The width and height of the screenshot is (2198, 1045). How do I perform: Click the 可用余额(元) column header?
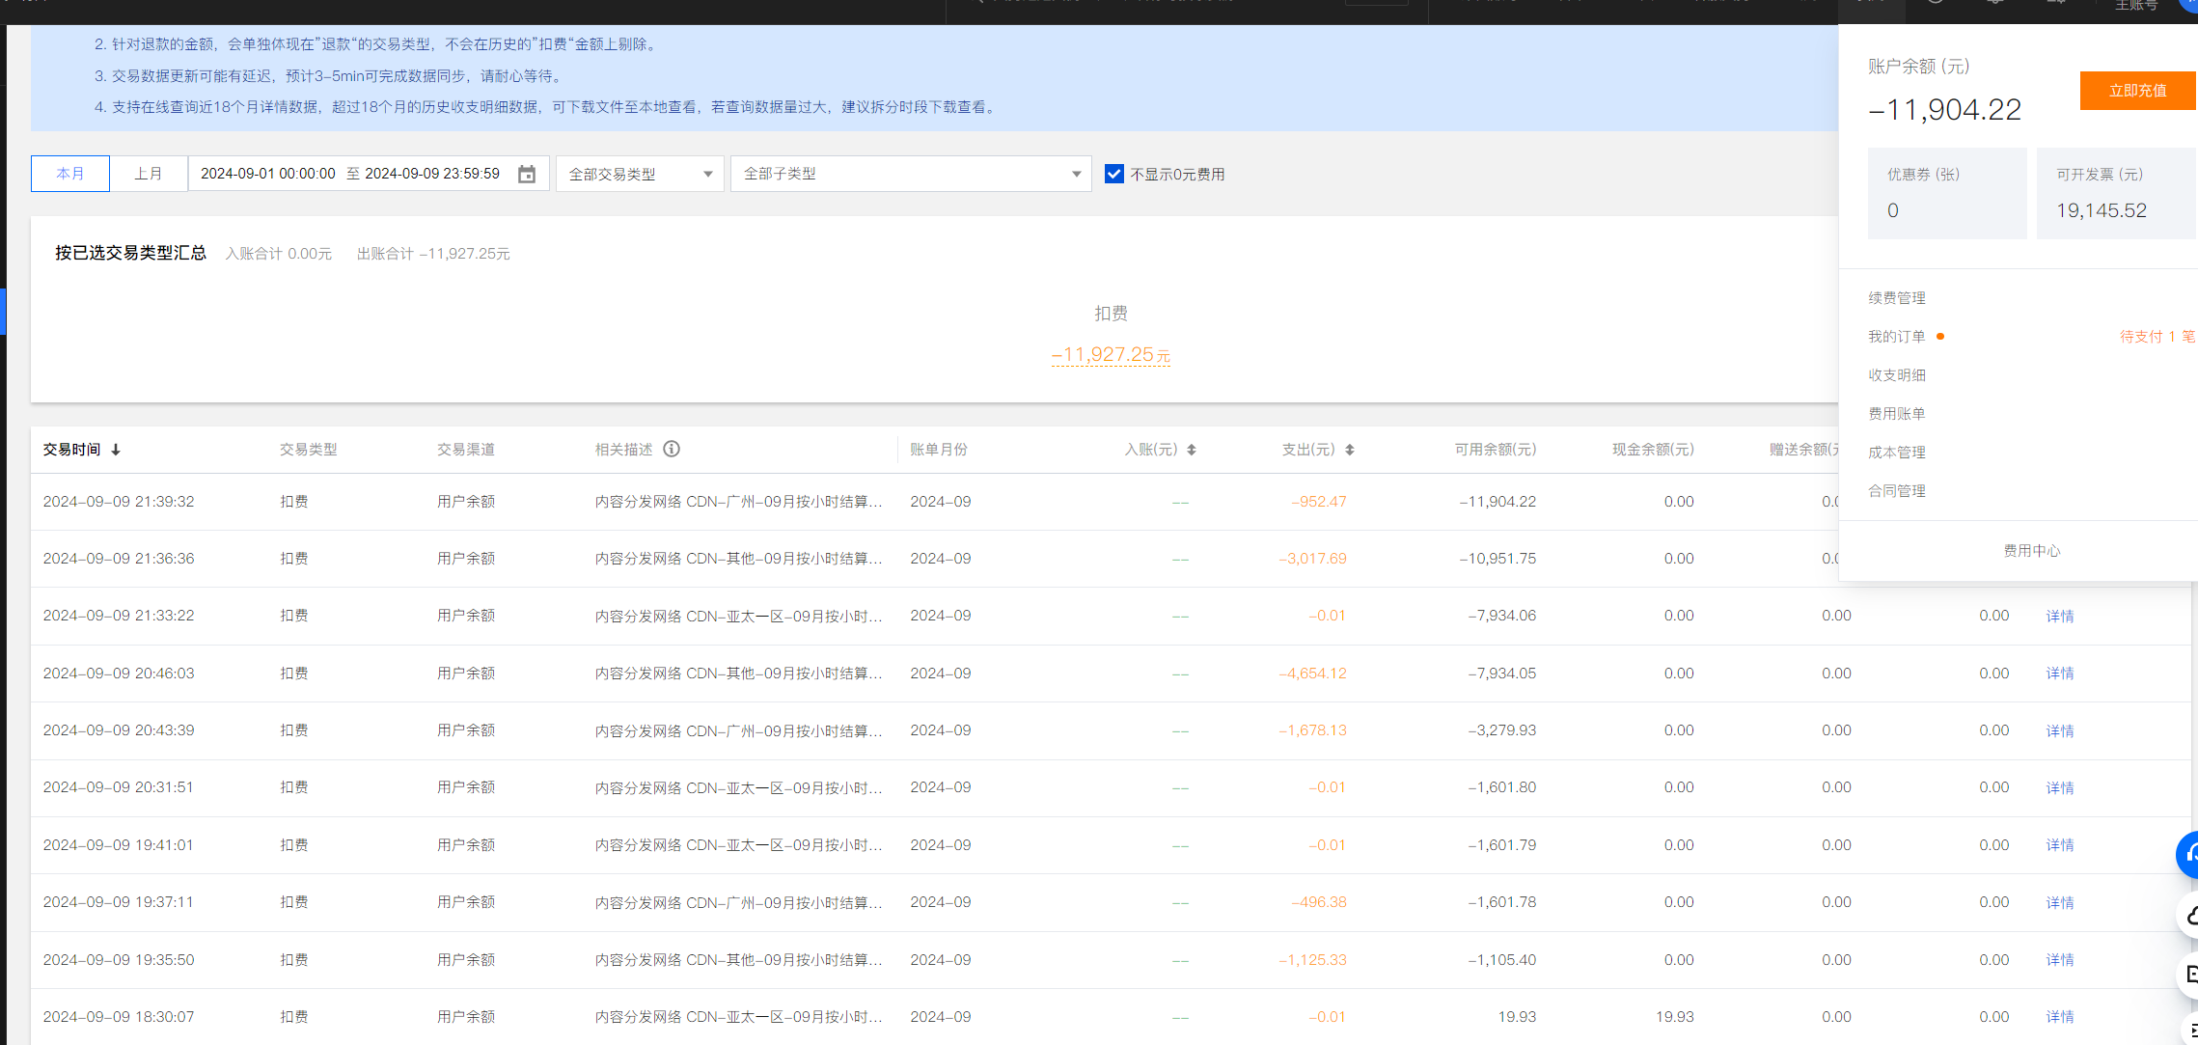(x=1496, y=450)
